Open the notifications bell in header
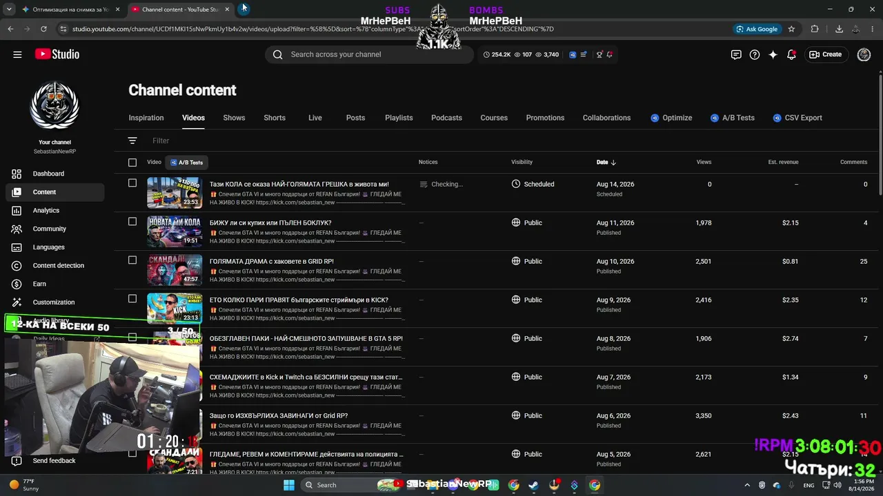Screen dimensions: 883x496 [792, 54]
